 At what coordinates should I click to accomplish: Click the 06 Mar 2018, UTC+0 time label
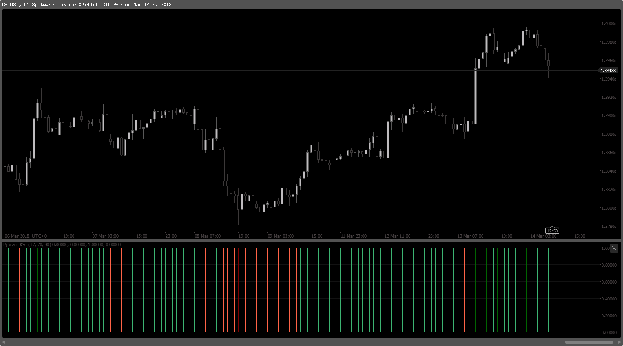26,236
